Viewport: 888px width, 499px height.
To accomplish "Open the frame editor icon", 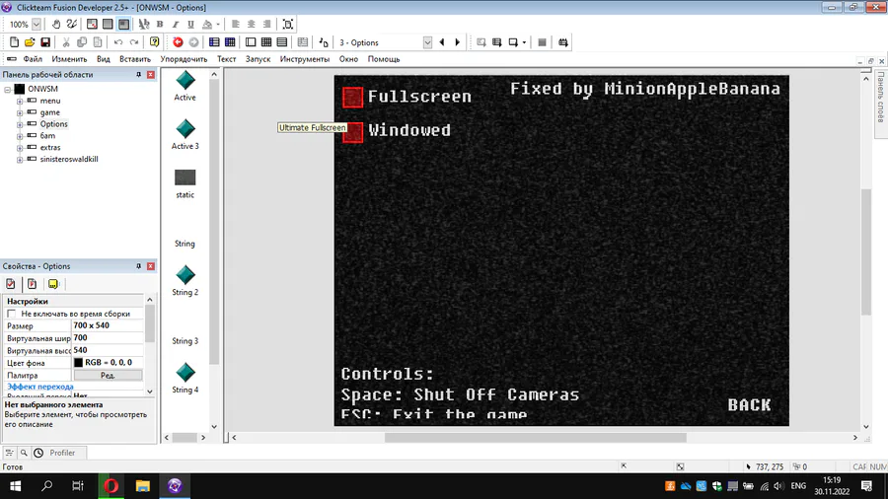I will tap(251, 42).
